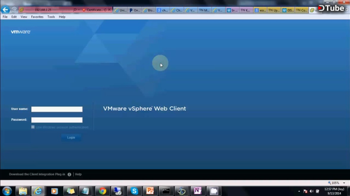Click the info icon beside plug-in link

pos(69,174)
